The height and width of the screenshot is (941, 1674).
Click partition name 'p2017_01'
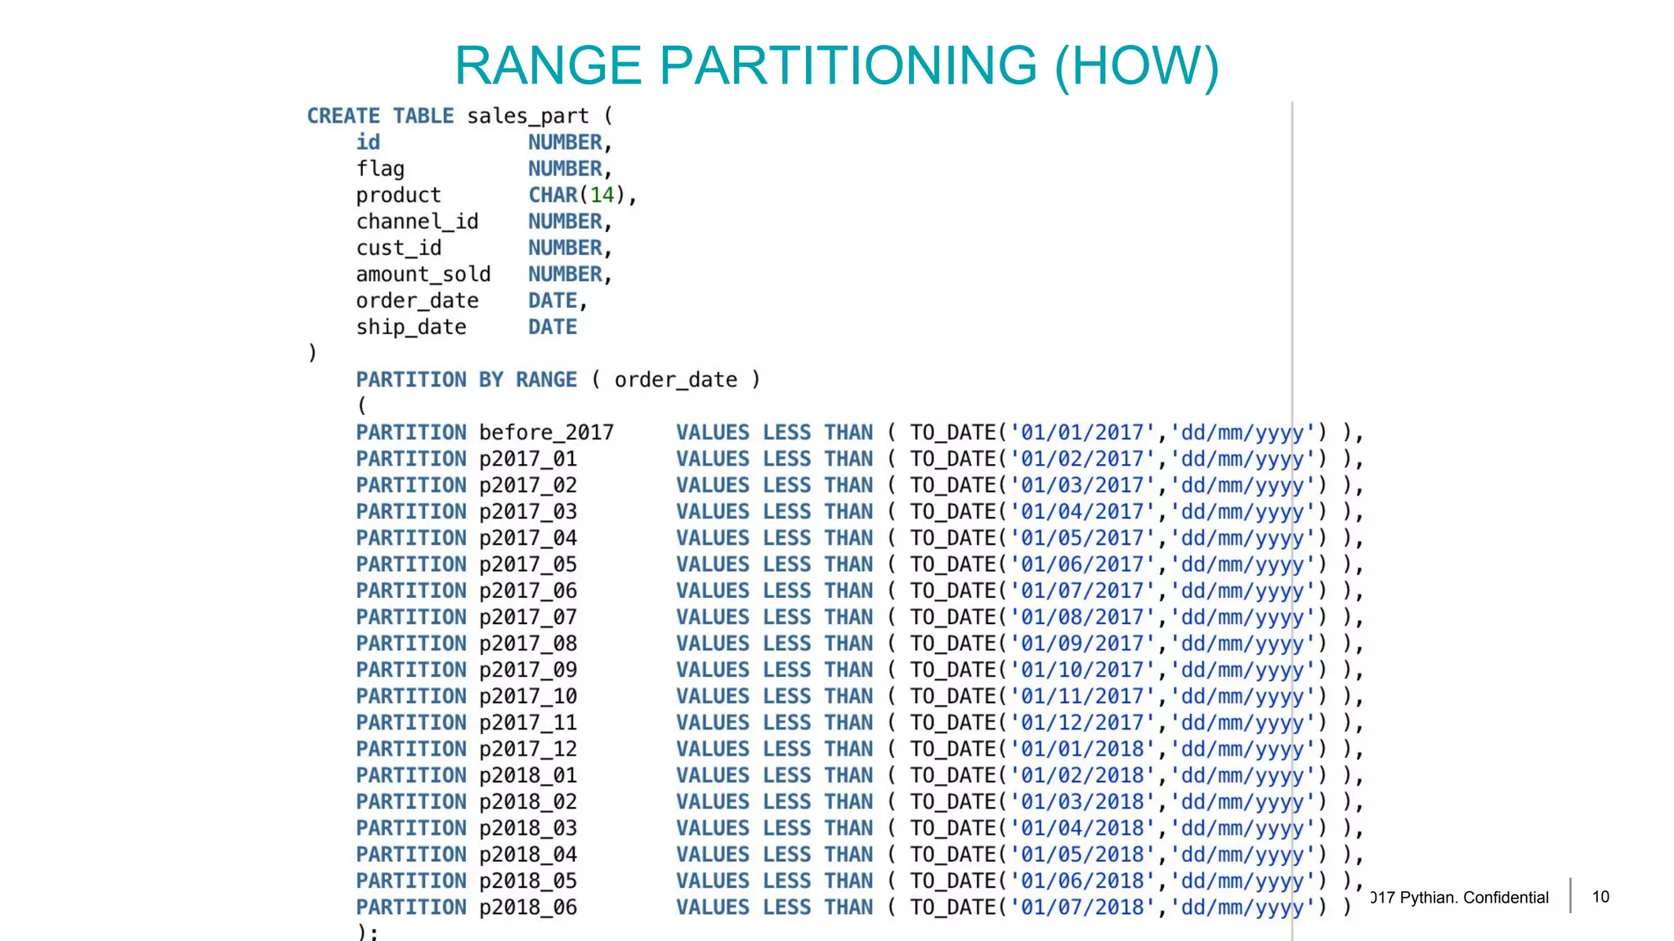(x=528, y=459)
